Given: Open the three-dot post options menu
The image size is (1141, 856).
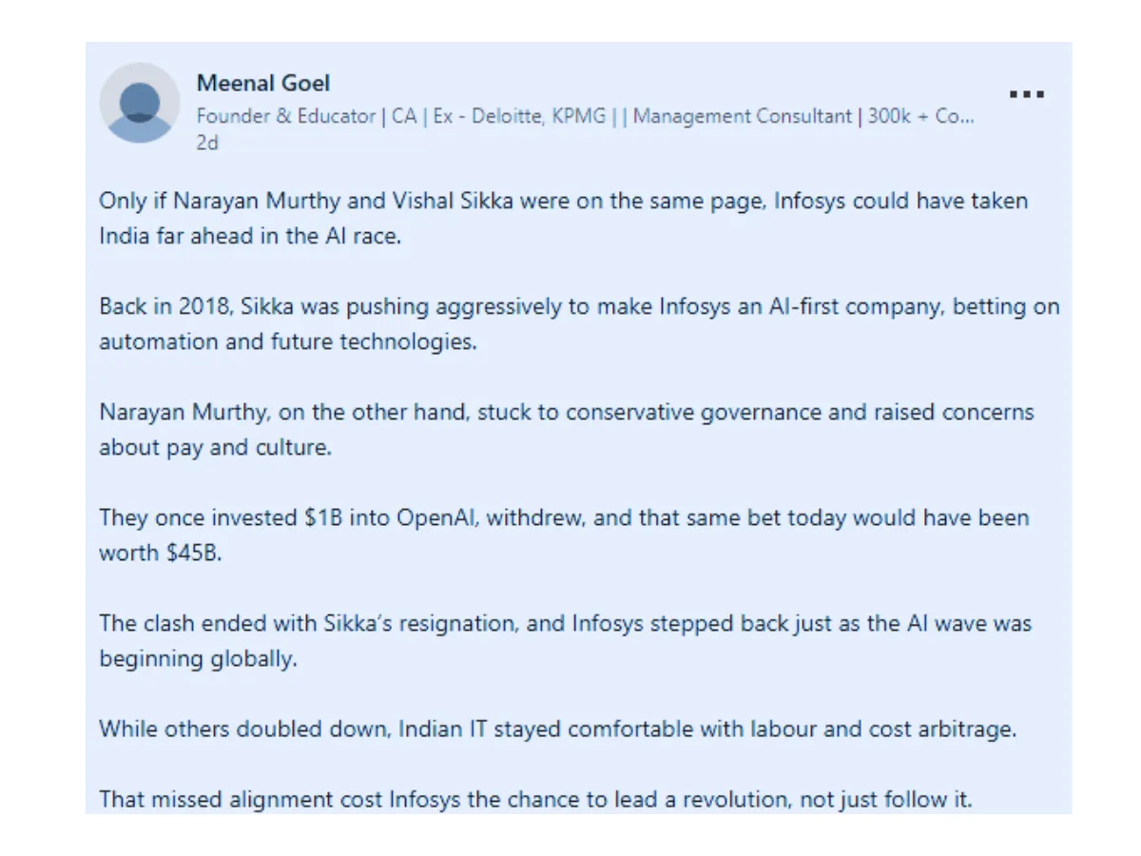Looking at the screenshot, I should coord(1026,94).
